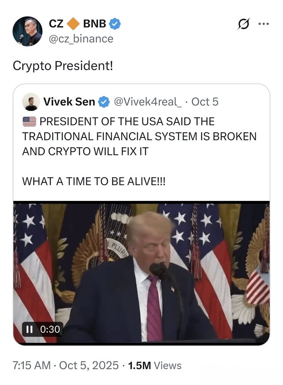This screenshot has height=385, width=283.
Task: Click the orange BNB diamond icon
Action: tap(73, 24)
